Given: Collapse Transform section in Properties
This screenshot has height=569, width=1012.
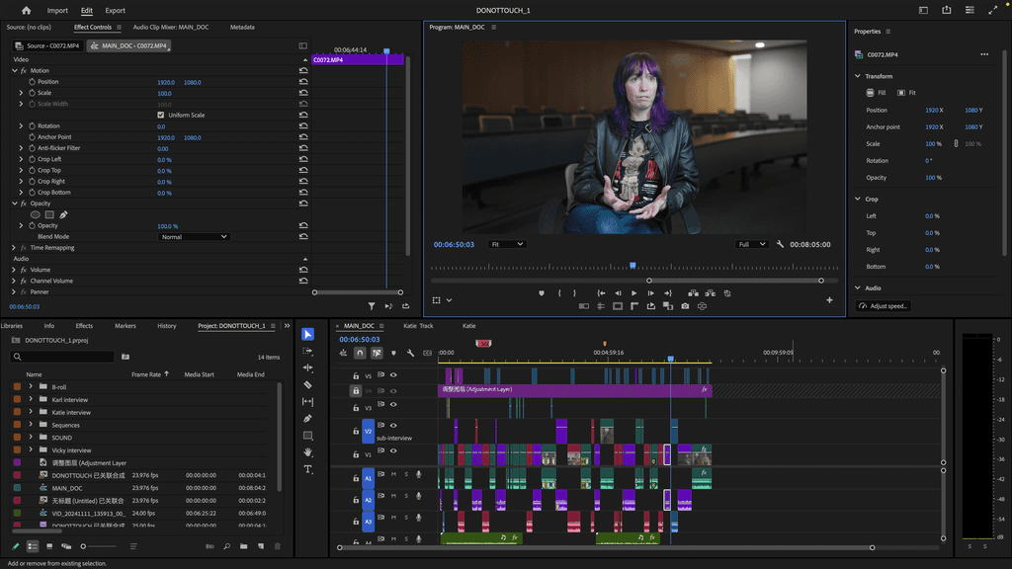Looking at the screenshot, I should click(x=858, y=76).
